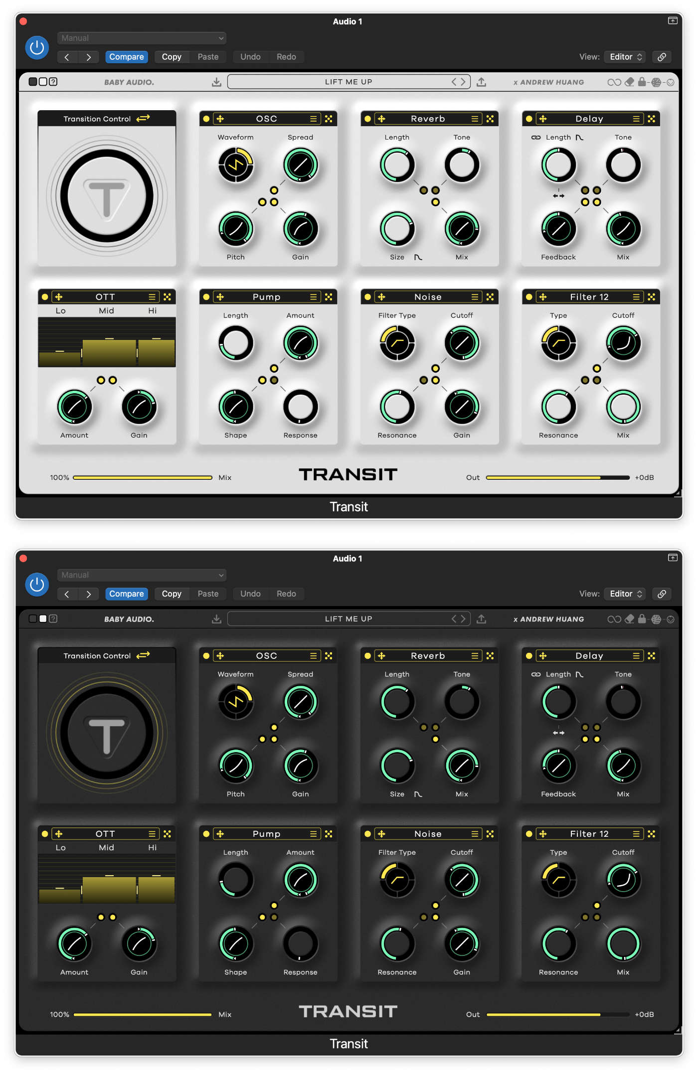Click Redo button in light-theme window
Viewport: 698px width, 1074px height.
(x=286, y=57)
